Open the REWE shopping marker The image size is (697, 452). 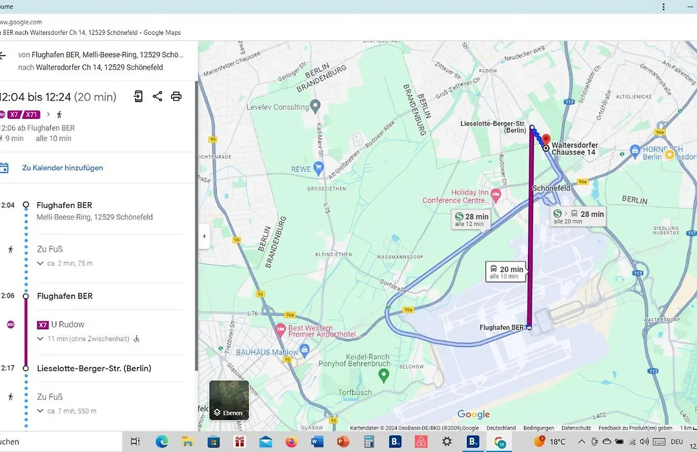click(x=318, y=168)
